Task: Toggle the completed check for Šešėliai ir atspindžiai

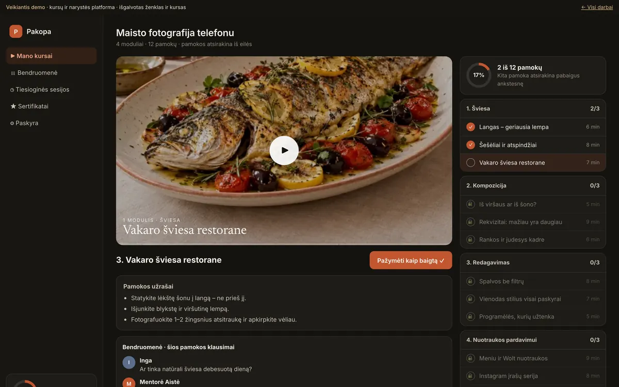Action: (x=470, y=145)
